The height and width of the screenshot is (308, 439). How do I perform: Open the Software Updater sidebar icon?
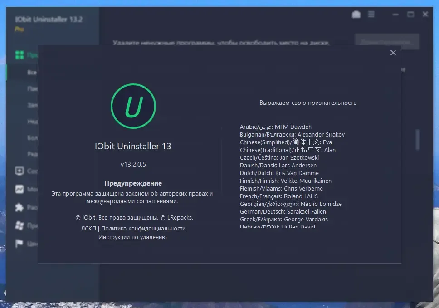[20, 171]
